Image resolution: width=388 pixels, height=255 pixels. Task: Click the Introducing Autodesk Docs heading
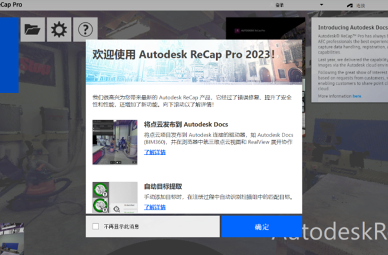point(353,28)
